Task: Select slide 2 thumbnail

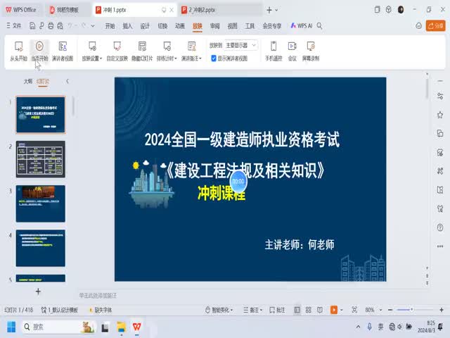Action: (41, 159)
